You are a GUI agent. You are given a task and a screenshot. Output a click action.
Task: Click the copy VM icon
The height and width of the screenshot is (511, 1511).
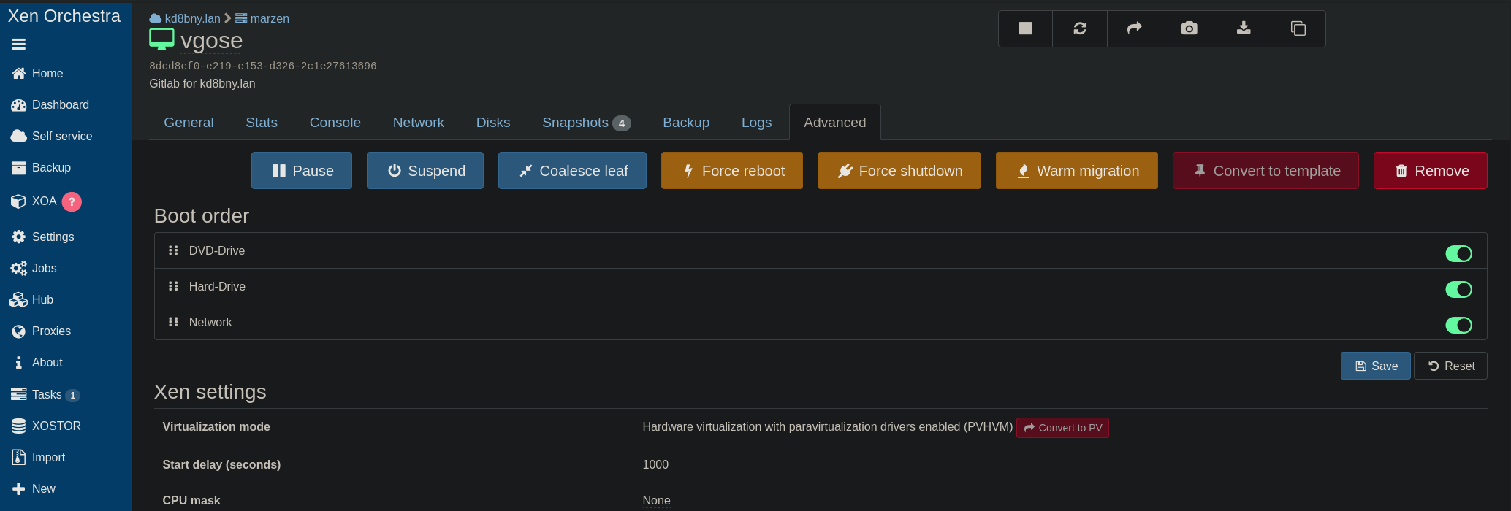pyautogui.click(x=1298, y=28)
